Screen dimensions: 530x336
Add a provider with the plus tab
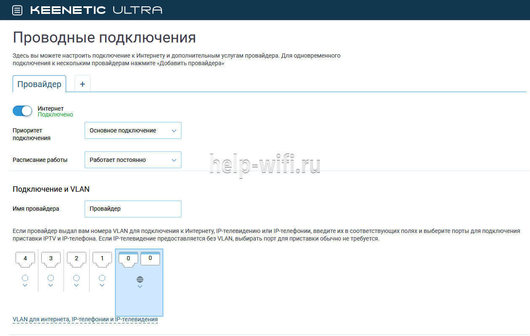point(83,84)
